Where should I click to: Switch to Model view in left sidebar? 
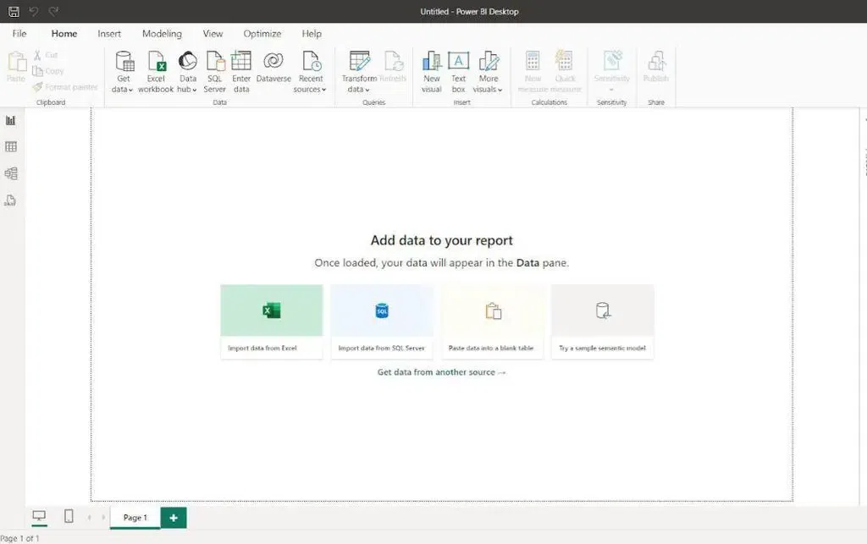tap(10, 173)
